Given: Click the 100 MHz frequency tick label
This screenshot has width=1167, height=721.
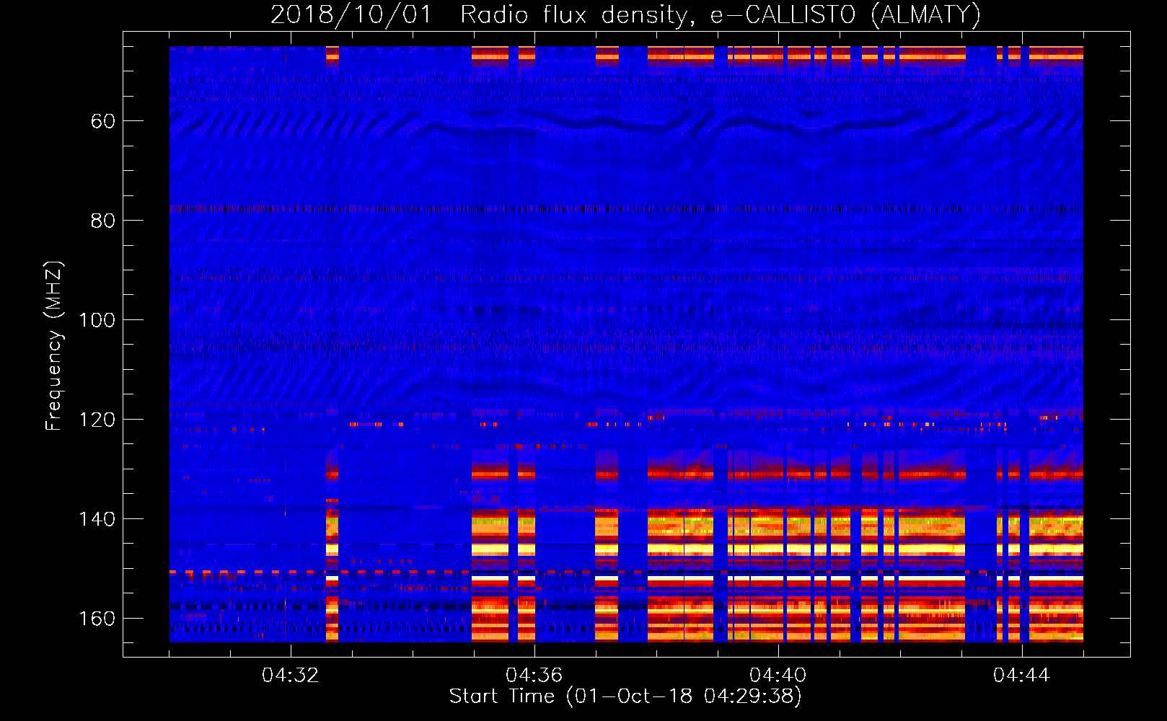Looking at the screenshot, I should click(x=97, y=320).
